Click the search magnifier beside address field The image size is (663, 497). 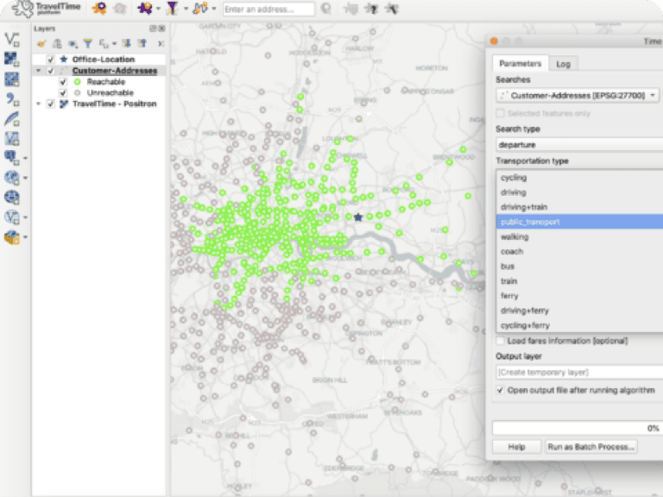pos(325,9)
